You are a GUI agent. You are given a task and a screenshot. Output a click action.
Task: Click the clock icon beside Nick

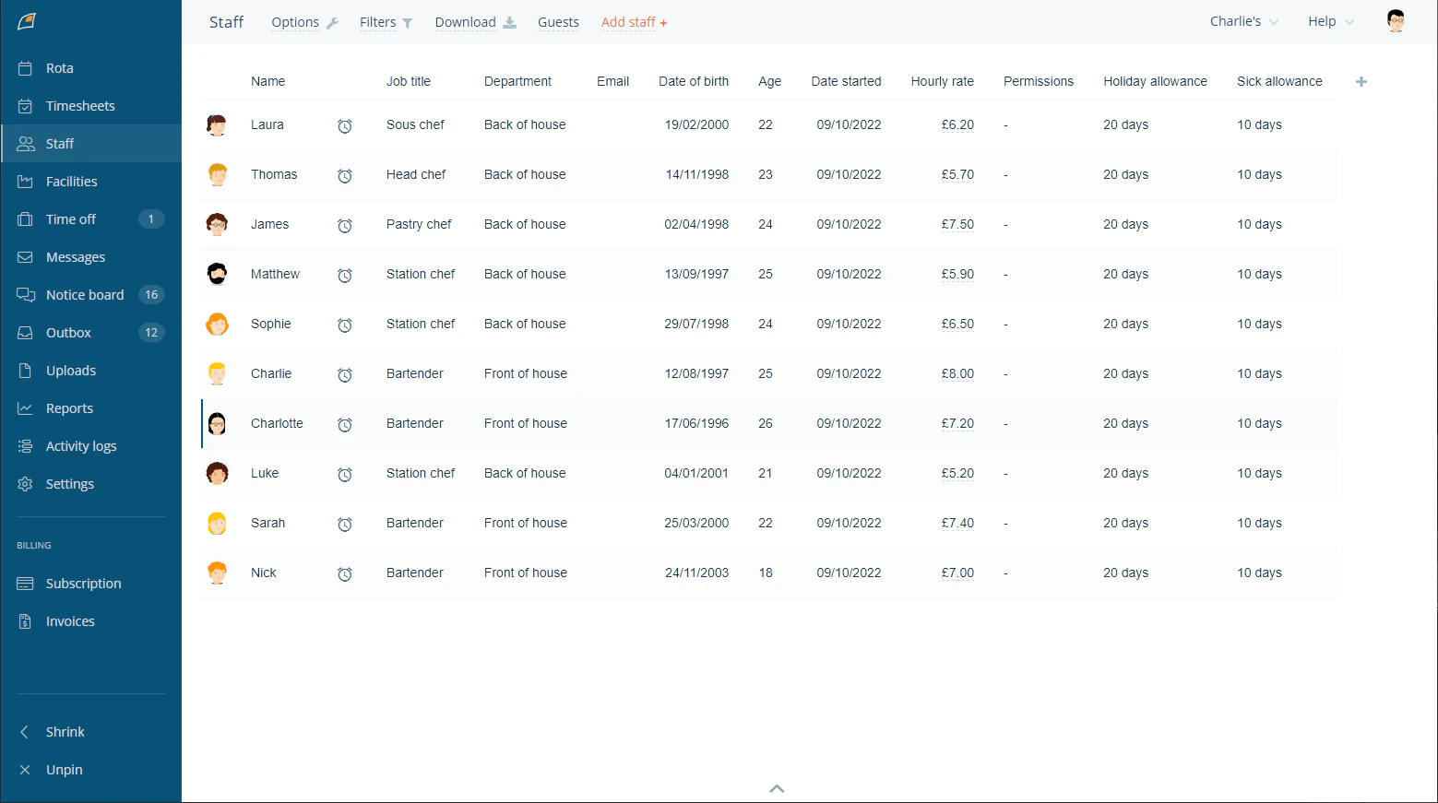click(346, 573)
